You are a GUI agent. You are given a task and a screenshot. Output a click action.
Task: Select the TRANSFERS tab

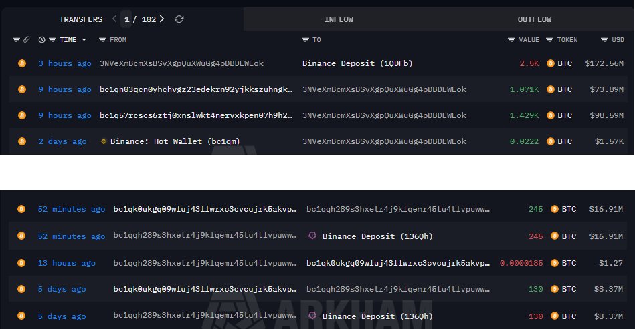click(80, 19)
